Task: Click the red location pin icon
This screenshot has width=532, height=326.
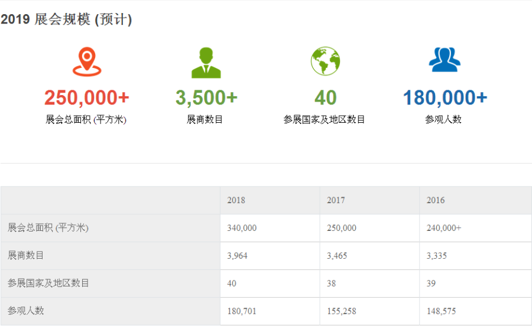Action: tap(87, 62)
